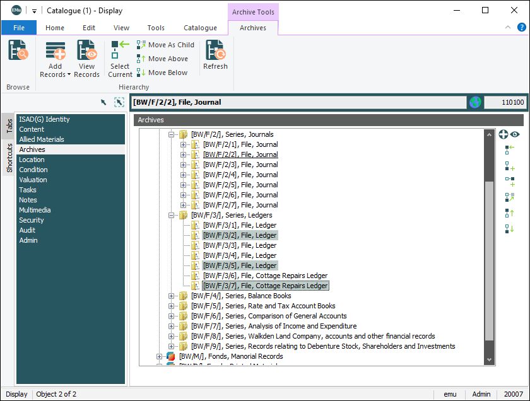Viewport: 530px width, 401px height.
Task: Open the File menu tab
Action: coord(19,28)
